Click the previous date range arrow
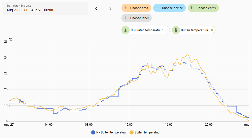Screen dimensions: 252x138 click(x=96, y=9)
